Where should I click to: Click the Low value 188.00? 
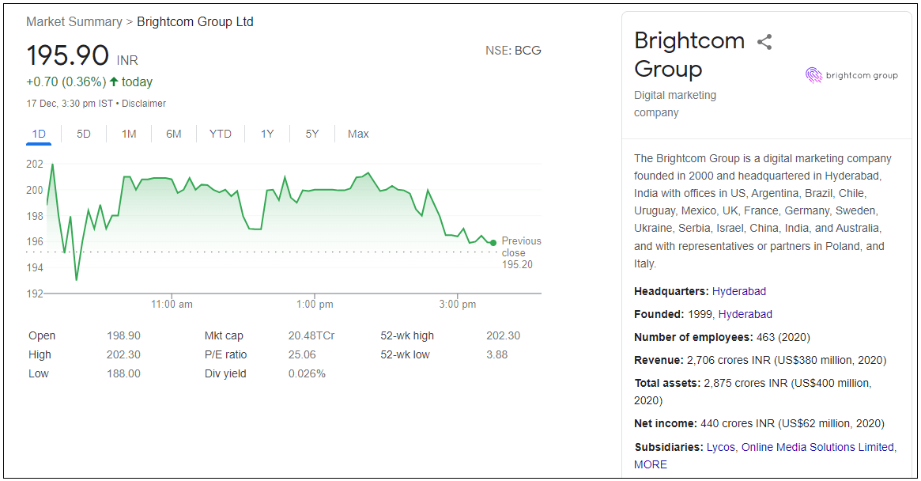tap(123, 373)
